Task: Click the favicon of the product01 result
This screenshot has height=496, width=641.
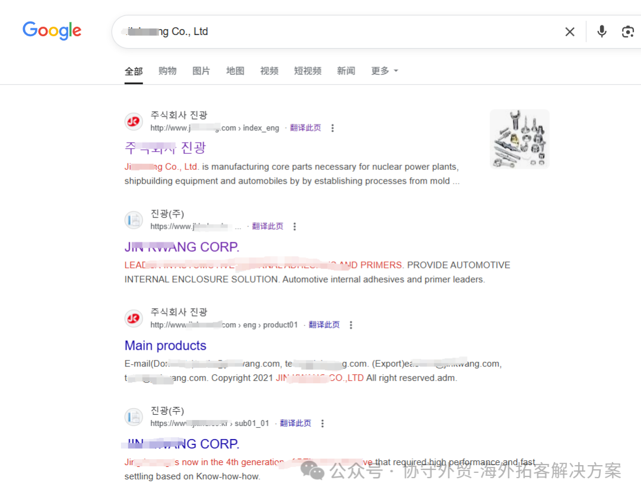Action: pos(134,318)
